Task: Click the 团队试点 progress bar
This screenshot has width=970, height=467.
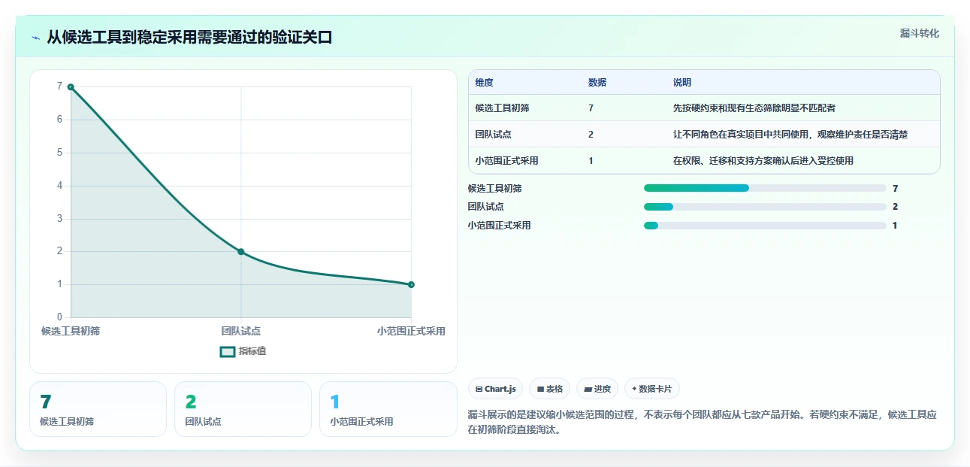Action: pos(765,207)
